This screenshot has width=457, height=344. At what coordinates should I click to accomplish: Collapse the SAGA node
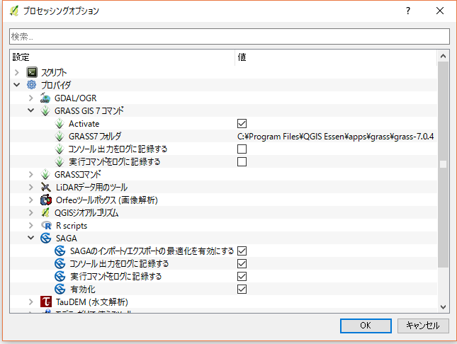[x=31, y=238]
